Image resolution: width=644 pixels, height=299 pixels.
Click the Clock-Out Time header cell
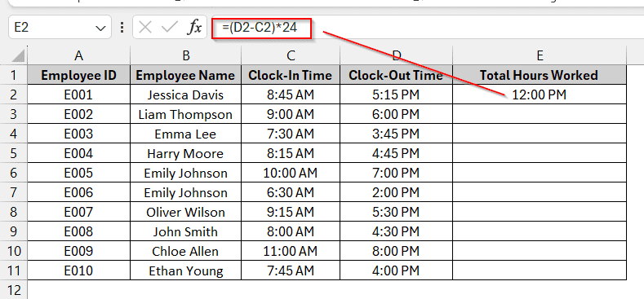pyautogui.click(x=397, y=75)
